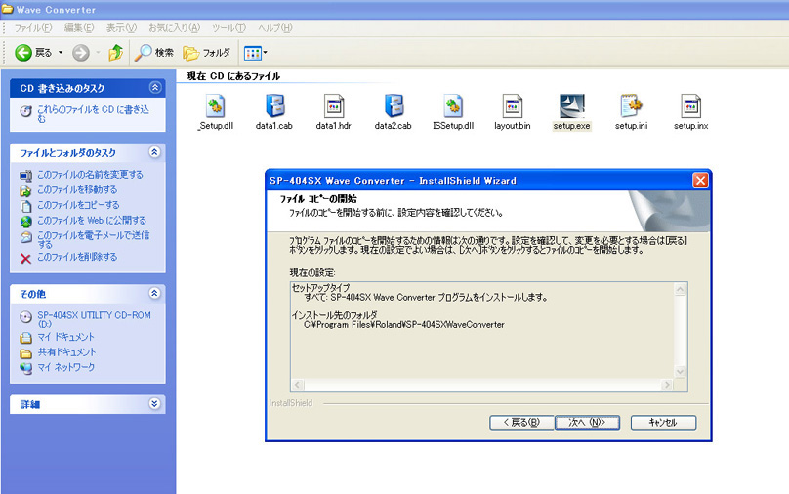Click the install path C:¥Program Files¥Roland text
This screenshot has height=494, width=789.
pyautogui.click(x=404, y=325)
